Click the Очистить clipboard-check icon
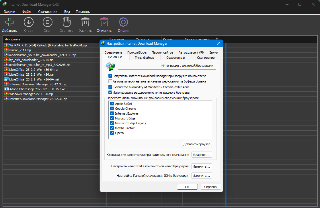The height and width of the screenshot is (208, 320). [x=104, y=22]
